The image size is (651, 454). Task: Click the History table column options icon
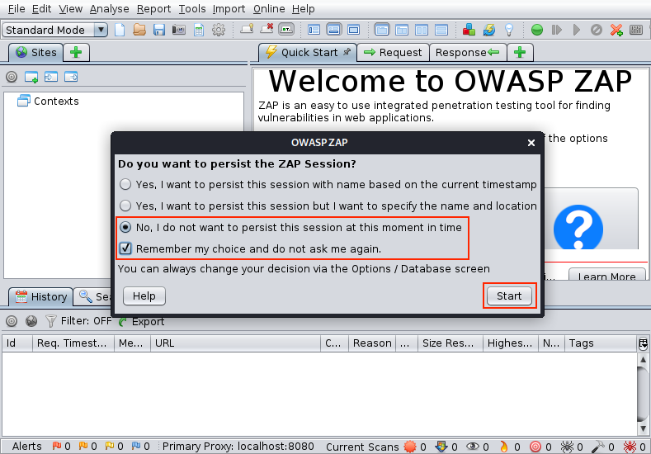click(643, 343)
